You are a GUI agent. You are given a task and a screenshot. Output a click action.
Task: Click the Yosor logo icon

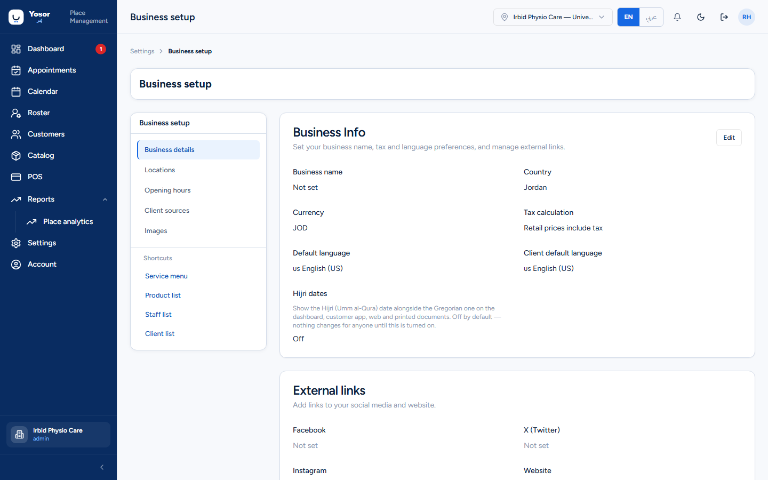[x=16, y=17]
